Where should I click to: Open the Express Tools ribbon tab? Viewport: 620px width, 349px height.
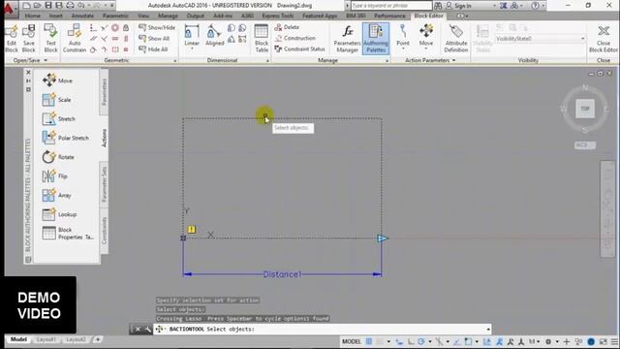coord(278,16)
